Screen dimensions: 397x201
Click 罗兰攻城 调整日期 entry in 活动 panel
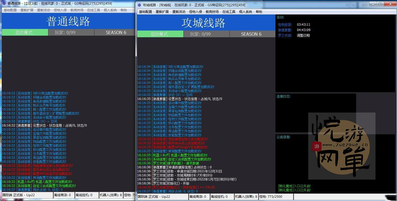(x=303, y=35)
